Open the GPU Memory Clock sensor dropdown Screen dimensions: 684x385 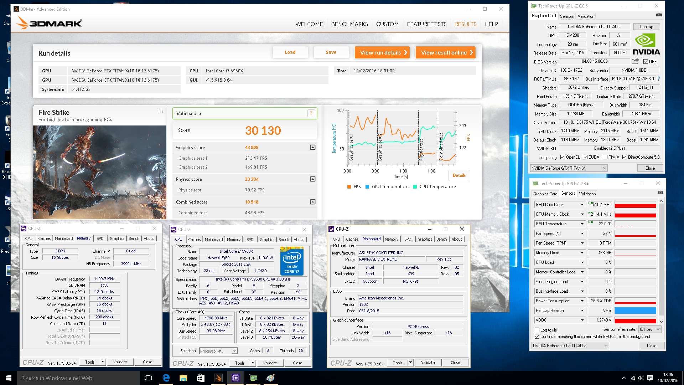(x=582, y=214)
